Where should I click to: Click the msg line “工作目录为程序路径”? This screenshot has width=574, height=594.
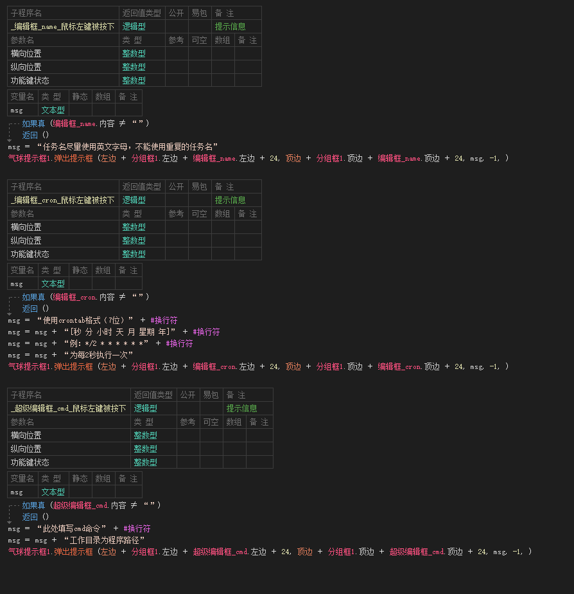point(76,540)
